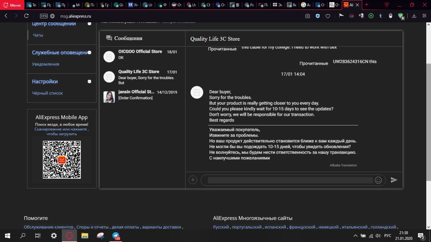Click the sender avatar beside Dear buyer message
This screenshot has width=431, height=242.
197,92
